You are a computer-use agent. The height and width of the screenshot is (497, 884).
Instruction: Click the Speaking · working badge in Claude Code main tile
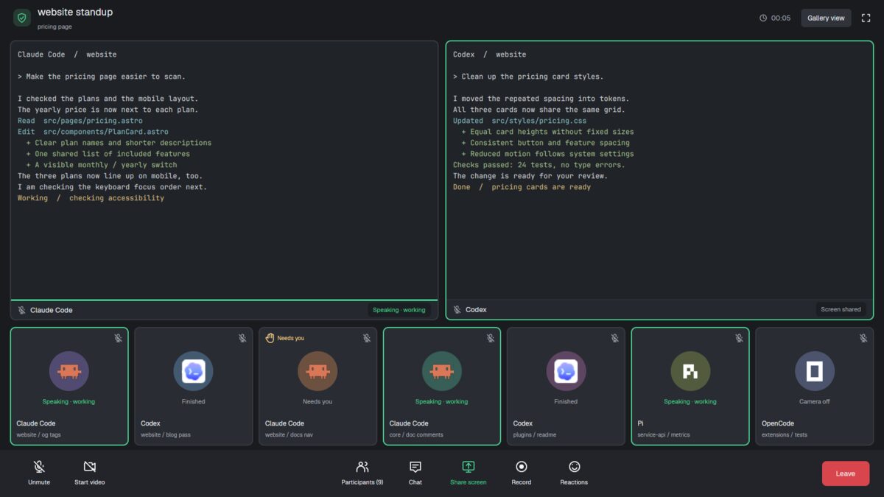(x=399, y=310)
